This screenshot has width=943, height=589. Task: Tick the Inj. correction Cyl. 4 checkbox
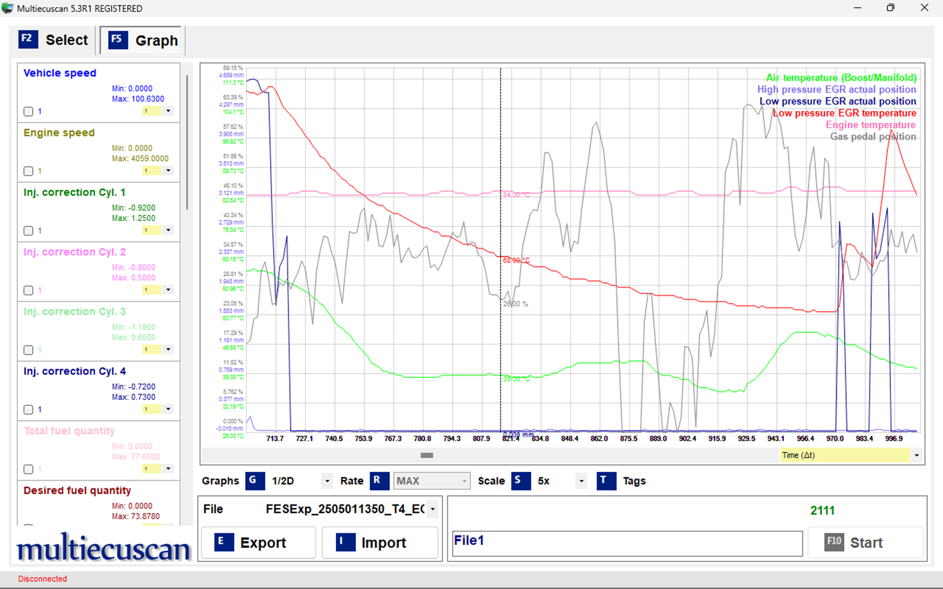[28, 409]
